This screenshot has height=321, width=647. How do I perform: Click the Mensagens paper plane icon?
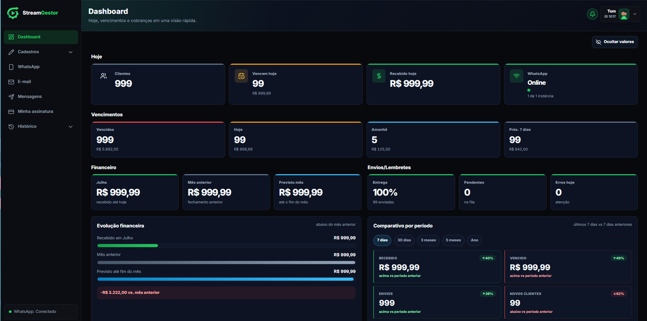pyautogui.click(x=11, y=97)
